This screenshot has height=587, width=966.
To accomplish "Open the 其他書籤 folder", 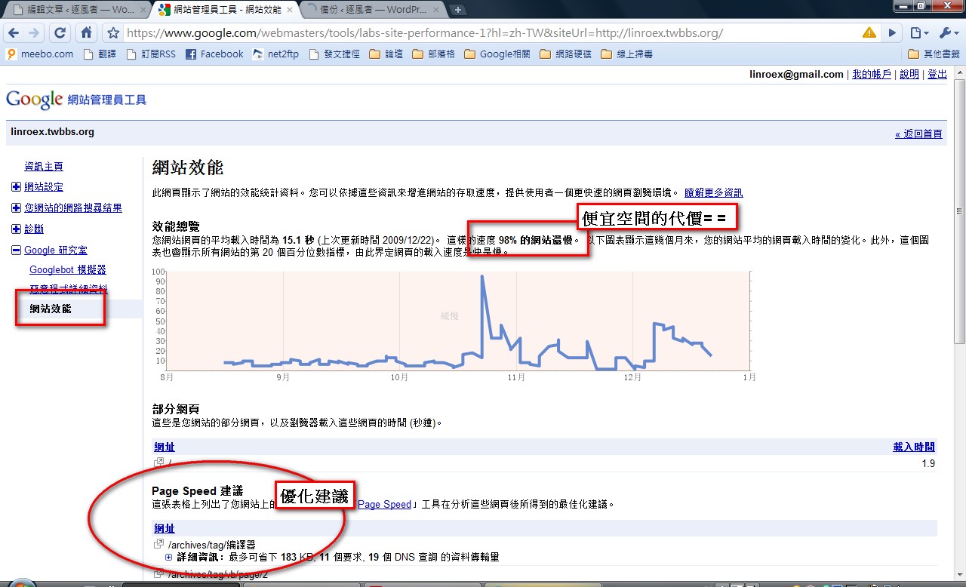I will tap(934, 54).
